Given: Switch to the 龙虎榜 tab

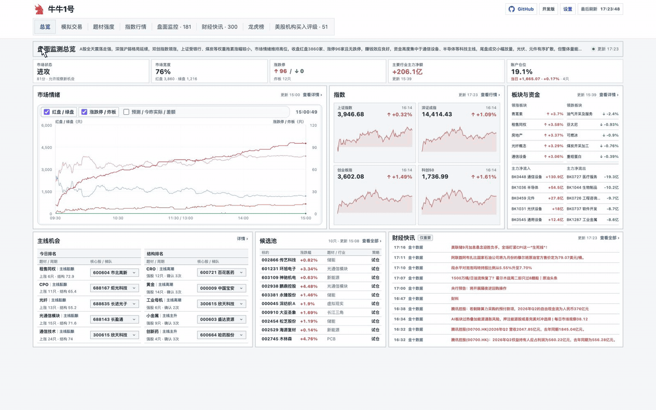Looking at the screenshot, I should coord(256,26).
